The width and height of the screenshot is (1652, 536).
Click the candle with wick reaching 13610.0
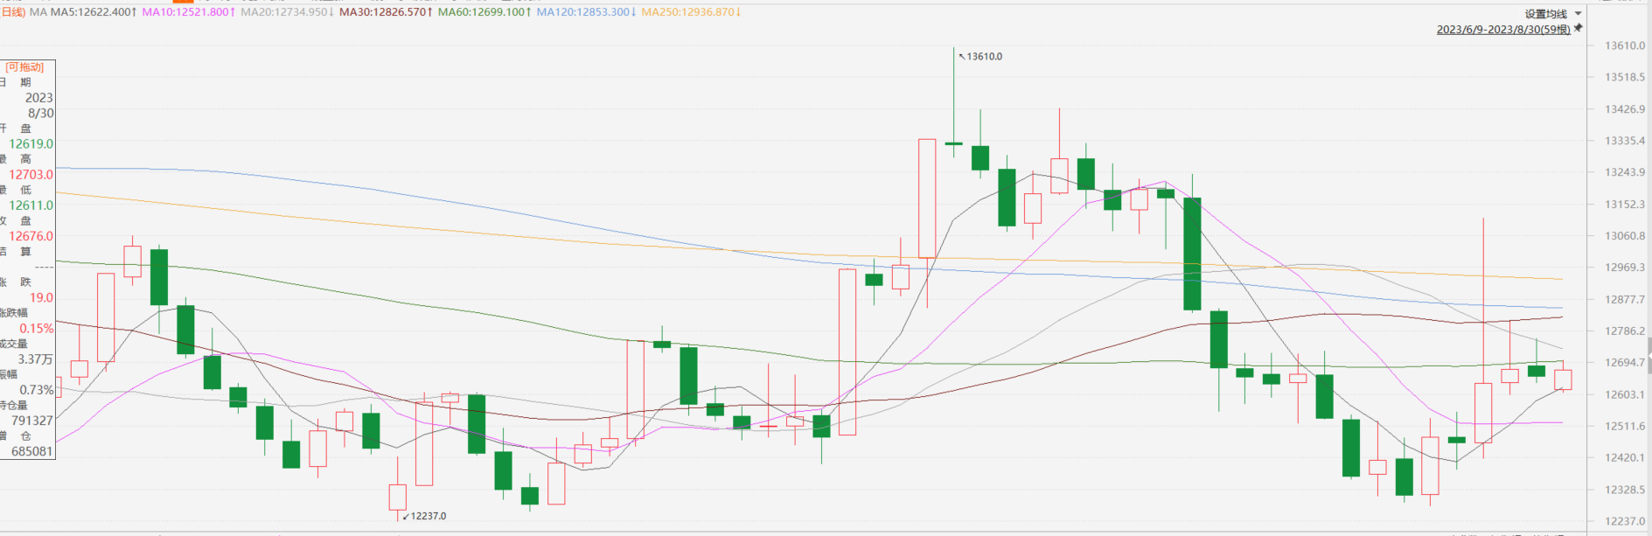(x=954, y=143)
